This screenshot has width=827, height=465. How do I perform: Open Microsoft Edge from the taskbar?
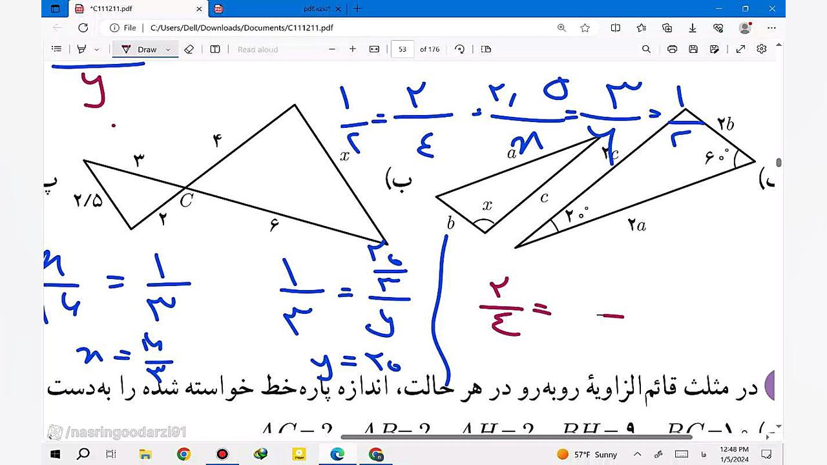click(x=337, y=454)
